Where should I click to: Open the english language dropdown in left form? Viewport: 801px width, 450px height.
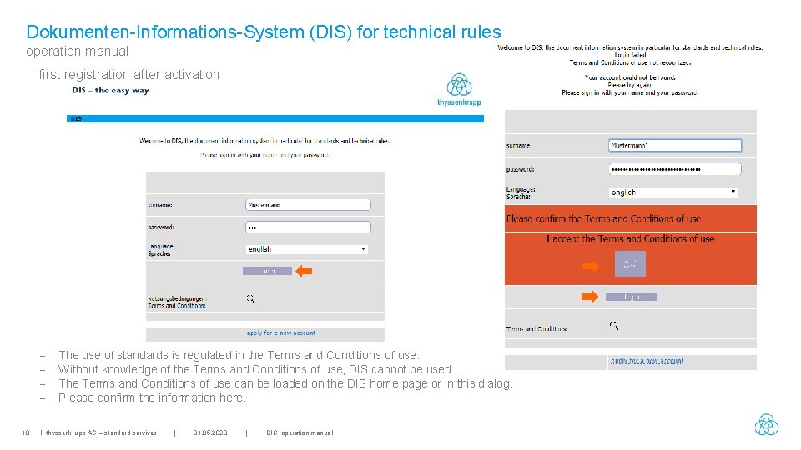(306, 249)
